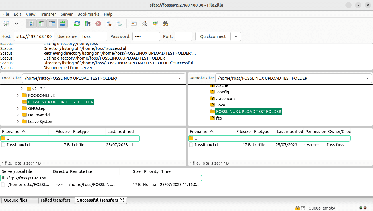Screen dimensions: 373x211
Task: Click the green activity indicator light
Action: point(361,208)
